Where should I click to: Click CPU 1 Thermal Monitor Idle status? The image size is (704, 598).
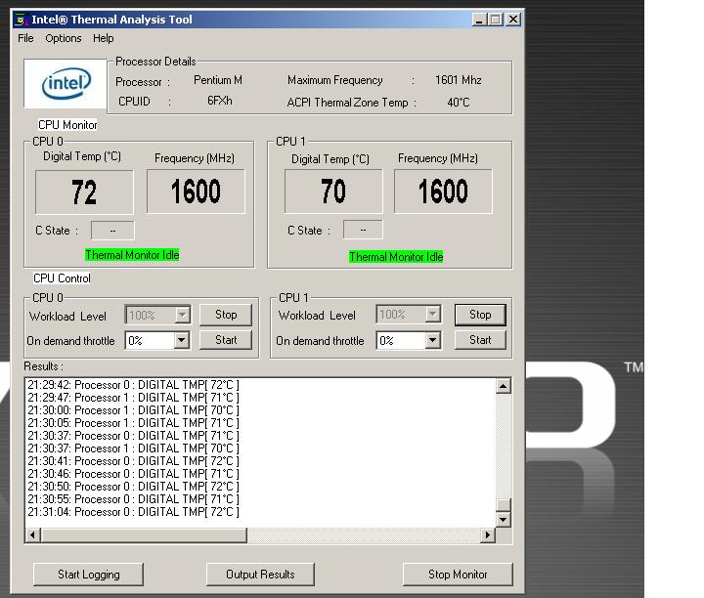point(396,257)
